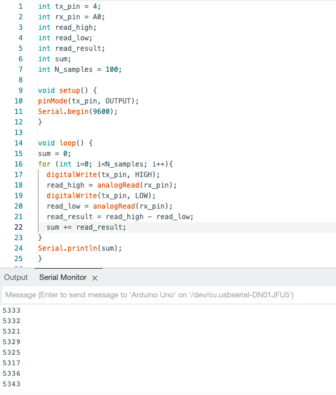Screen dimensions: 336x395
Task: Click the pinMode function call
Action: click(x=53, y=101)
